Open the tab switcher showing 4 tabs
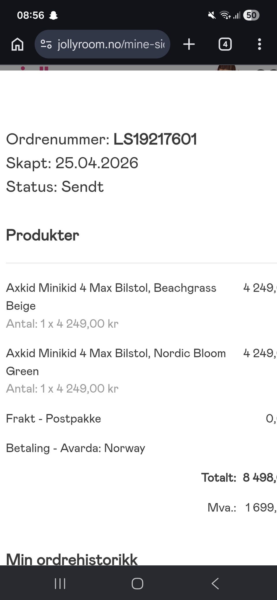The height and width of the screenshot is (600, 277). (x=225, y=44)
